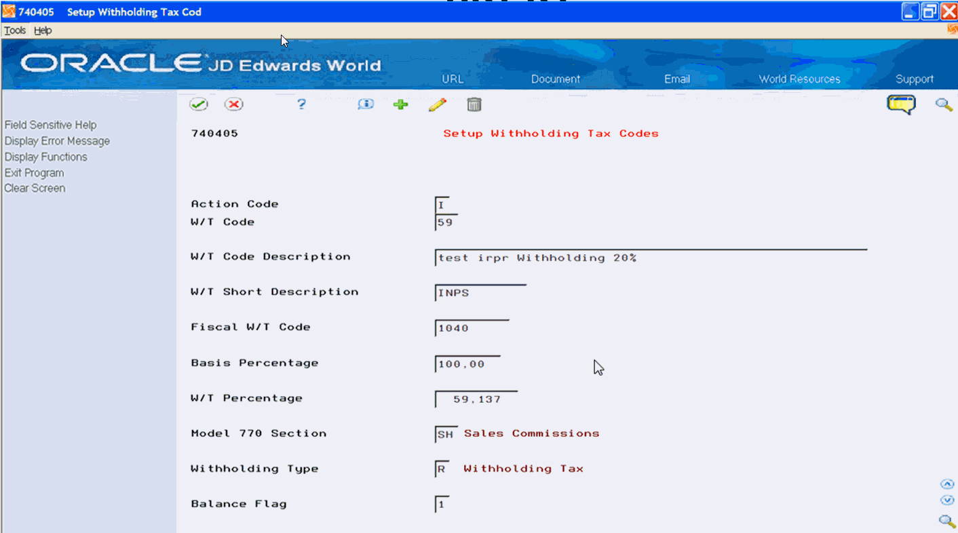This screenshot has height=533, width=958.
Task: Click the red "Setup Withholding Tax Codes" heading
Action: click(551, 134)
